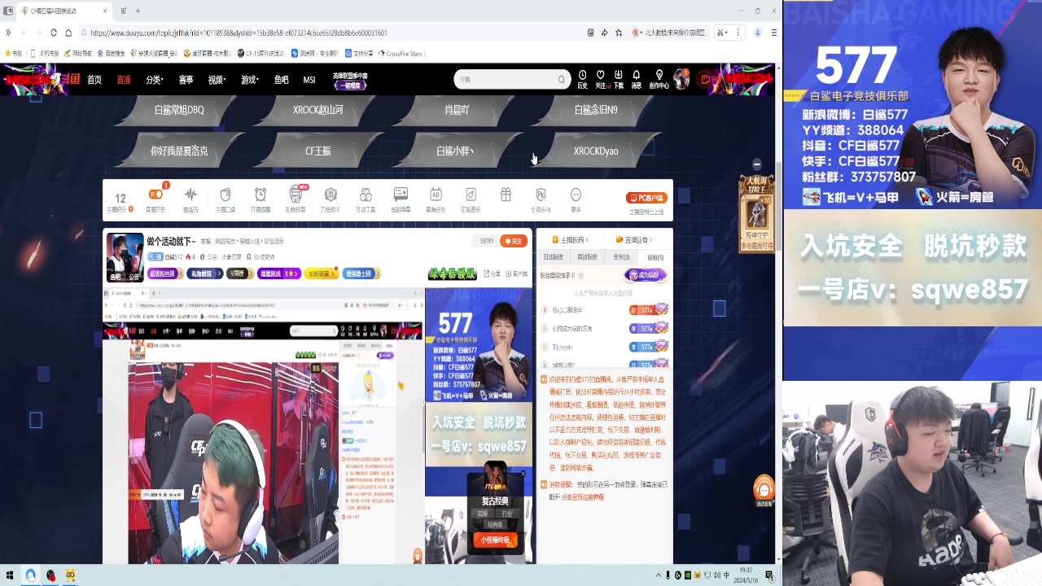
Task: Open the blue browser taskbar icon
Action: [x=30, y=575]
